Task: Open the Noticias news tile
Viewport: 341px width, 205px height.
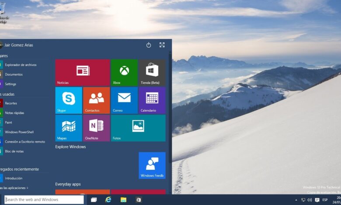Action: point(83,72)
